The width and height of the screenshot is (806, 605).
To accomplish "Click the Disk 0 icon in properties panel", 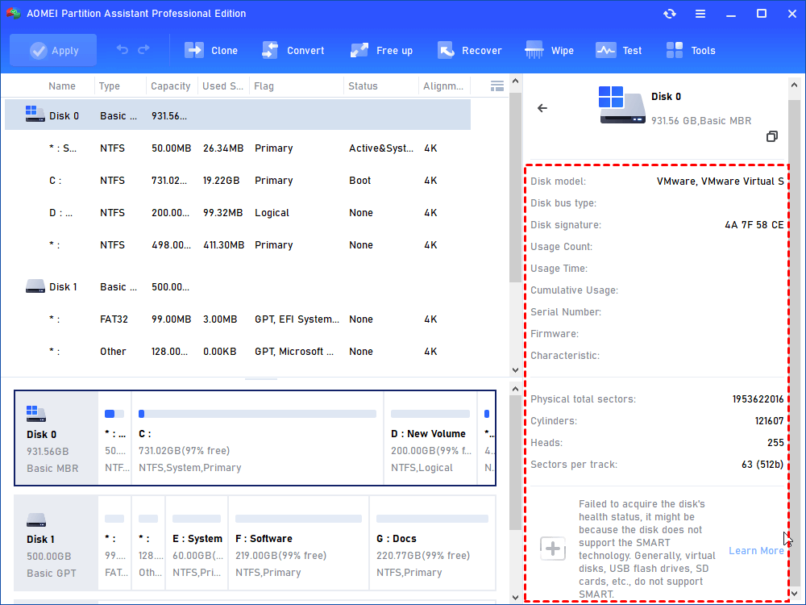I will (621, 105).
